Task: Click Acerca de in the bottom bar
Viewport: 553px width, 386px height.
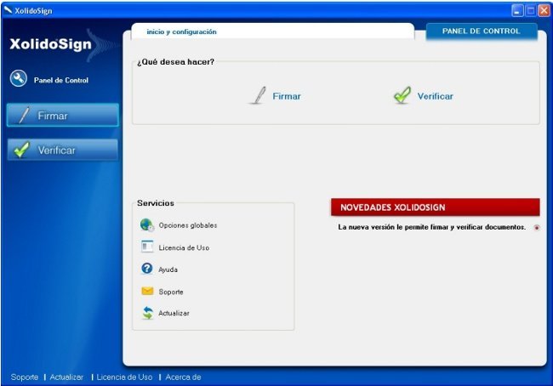Action: click(x=183, y=377)
